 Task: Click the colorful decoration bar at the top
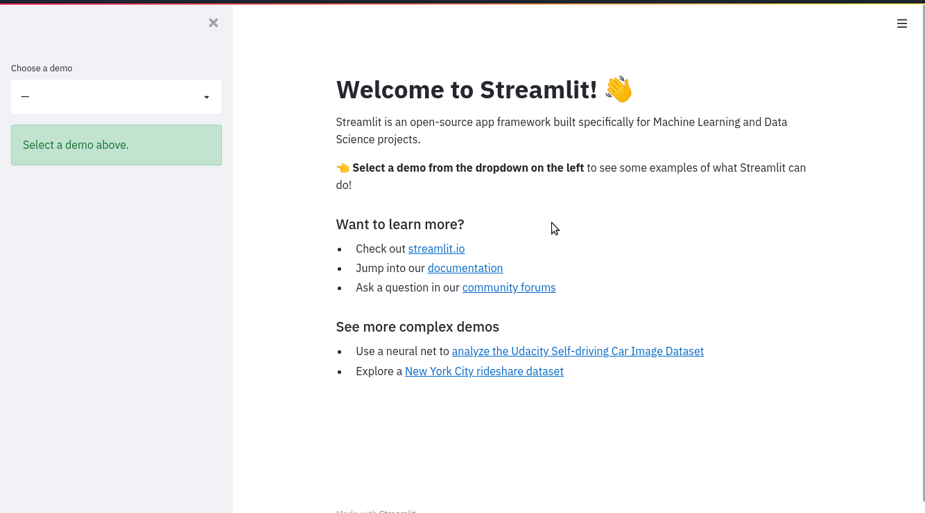(462, 2)
